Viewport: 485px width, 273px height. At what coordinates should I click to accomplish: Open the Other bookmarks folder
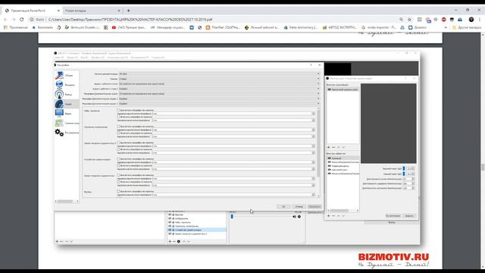point(467,27)
